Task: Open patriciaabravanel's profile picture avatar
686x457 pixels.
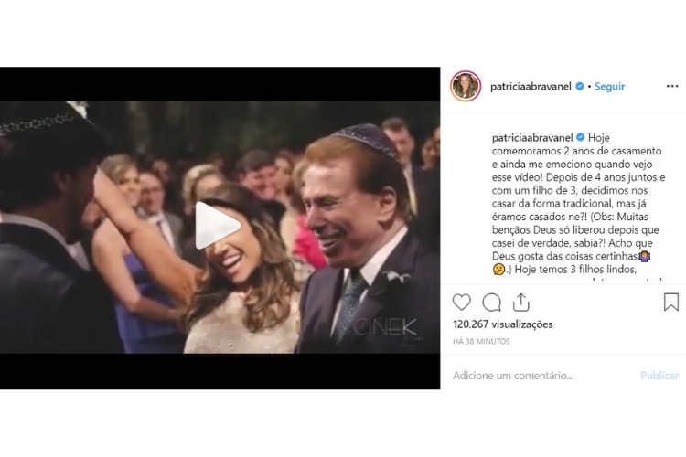Action: coord(466,86)
